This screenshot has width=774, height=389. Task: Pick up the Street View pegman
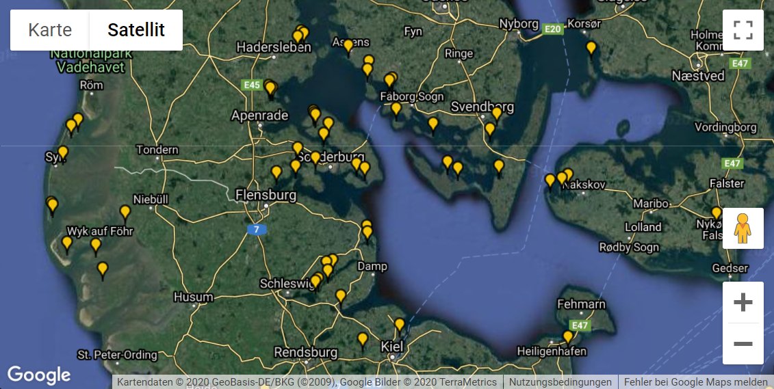pos(743,228)
